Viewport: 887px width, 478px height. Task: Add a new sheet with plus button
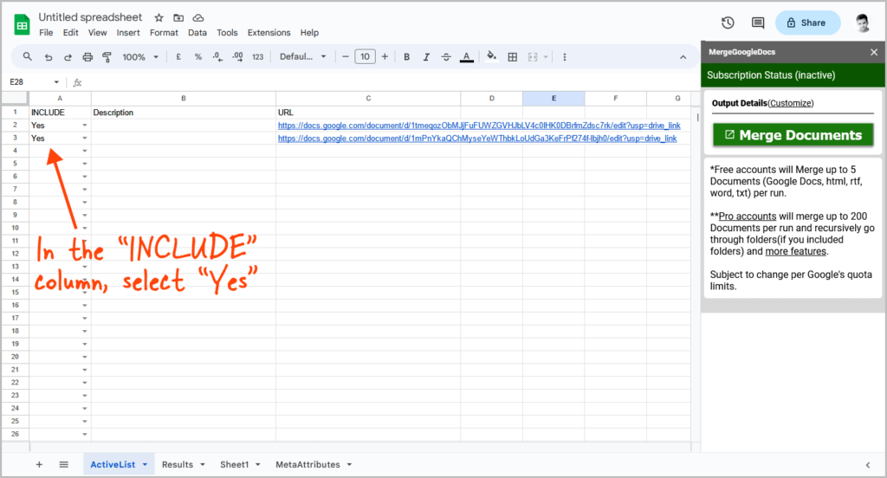39,464
